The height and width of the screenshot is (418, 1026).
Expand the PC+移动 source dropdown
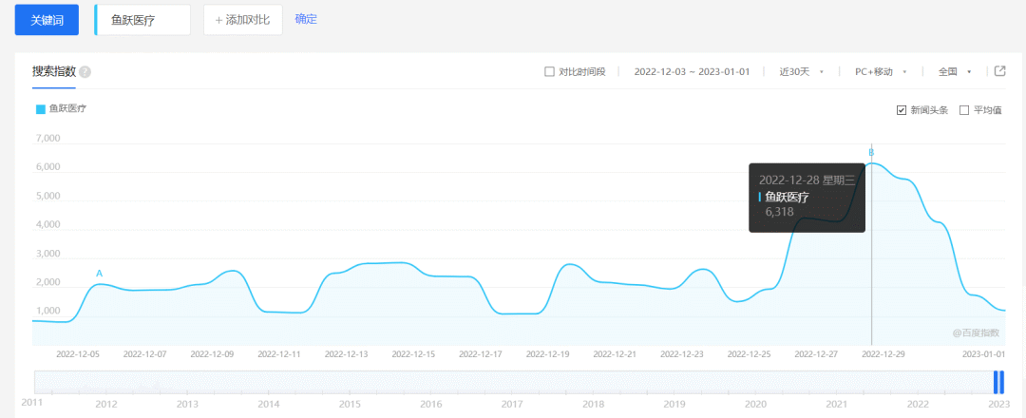(x=880, y=72)
